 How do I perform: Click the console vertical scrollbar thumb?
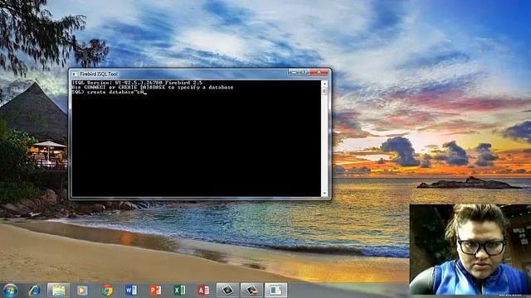coord(324,90)
